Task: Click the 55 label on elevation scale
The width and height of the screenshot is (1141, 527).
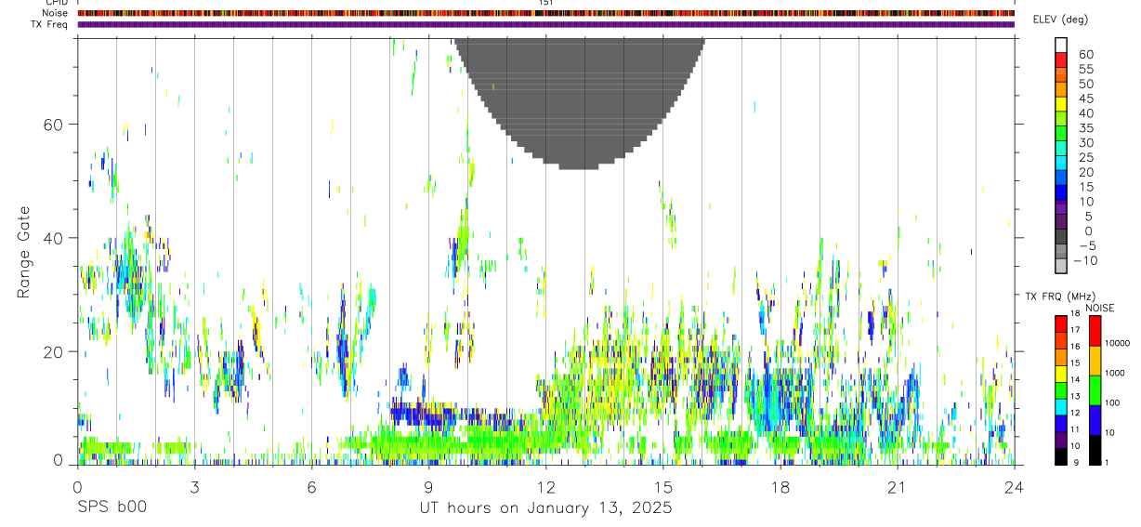Action: tap(1085, 70)
